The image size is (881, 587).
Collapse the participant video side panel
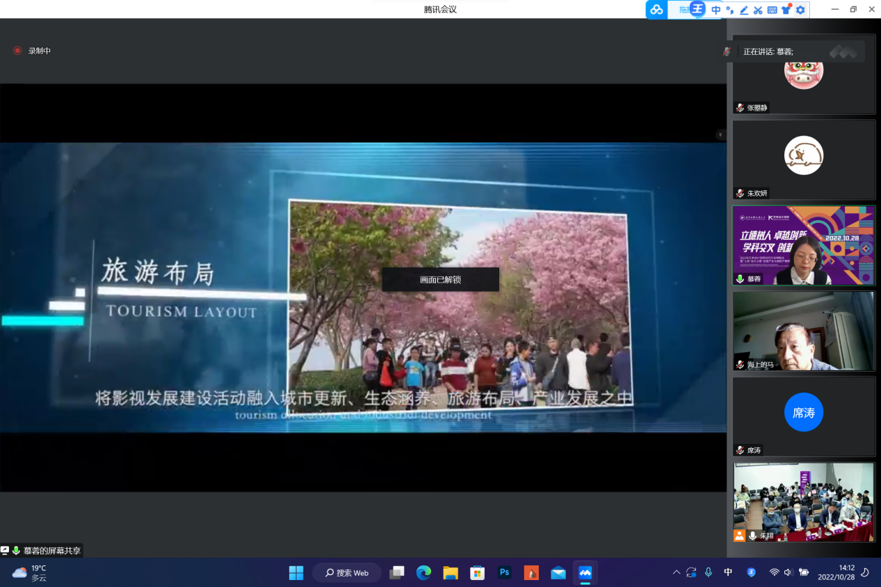pyautogui.click(x=720, y=134)
